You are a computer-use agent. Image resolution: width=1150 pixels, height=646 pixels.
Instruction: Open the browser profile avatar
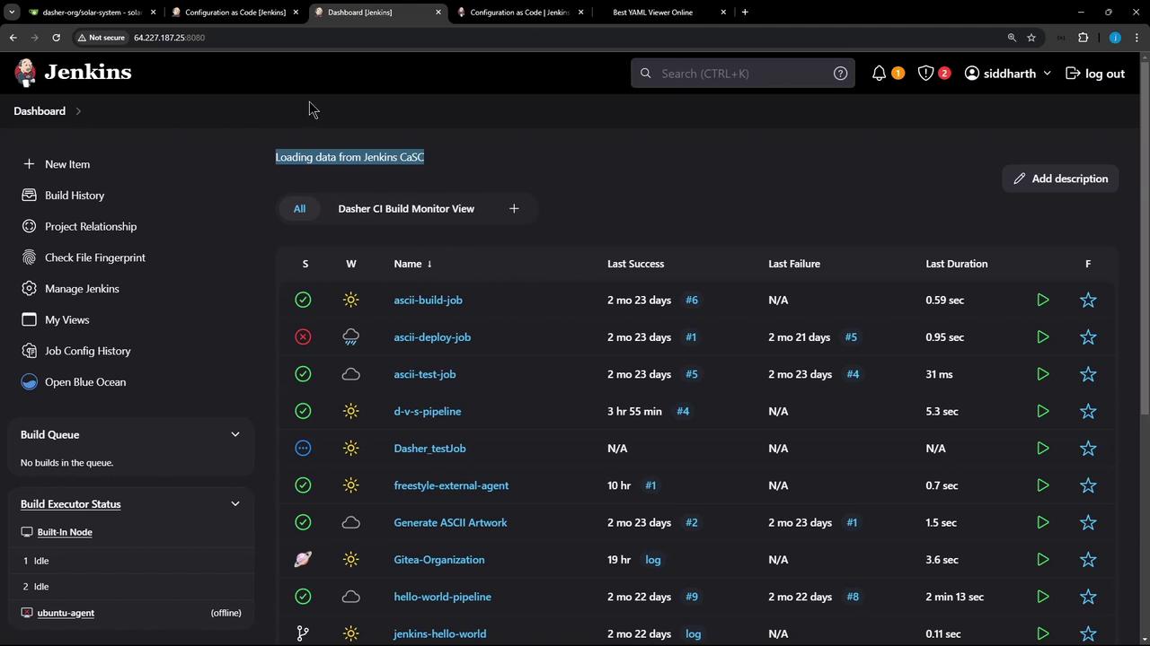tap(1115, 38)
